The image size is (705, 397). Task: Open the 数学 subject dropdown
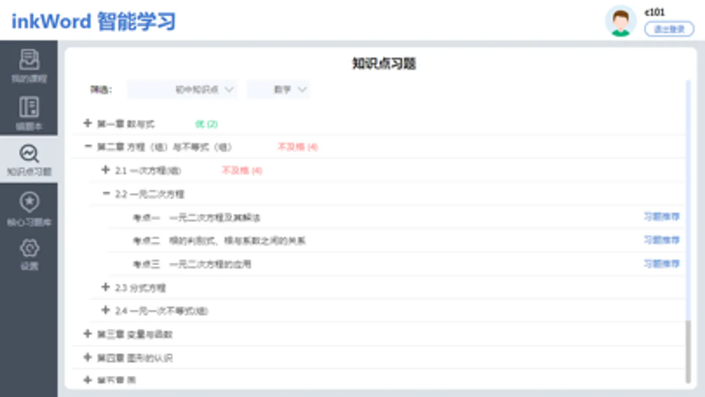(x=279, y=90)
